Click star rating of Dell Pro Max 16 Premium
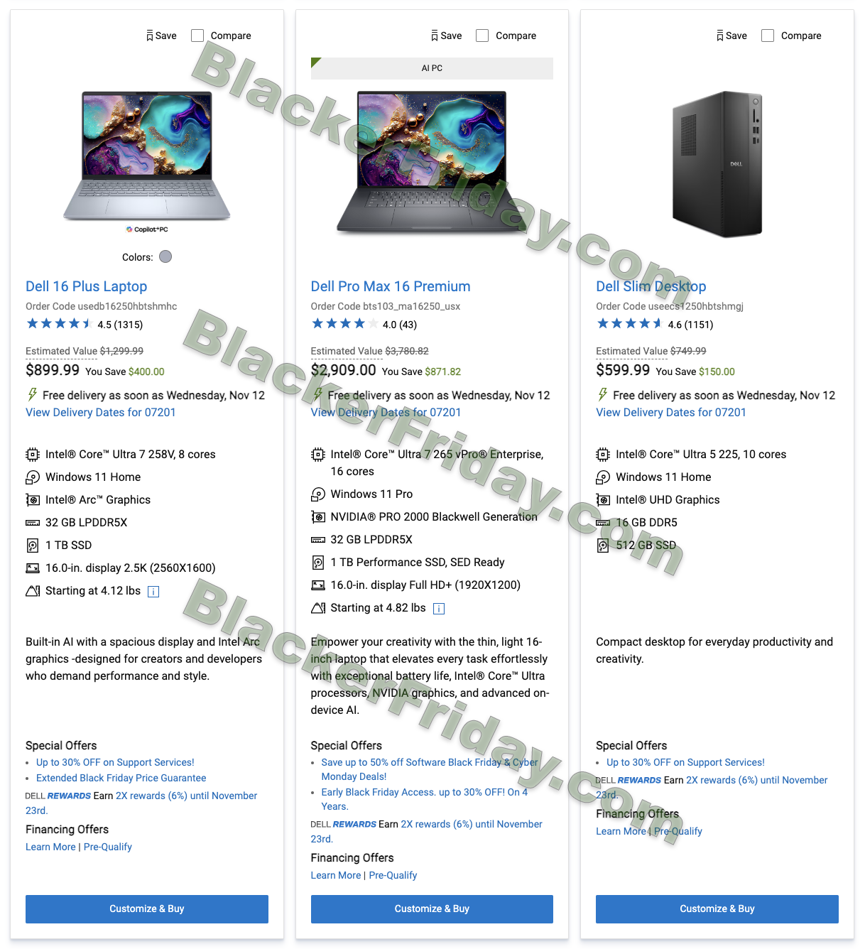Screen dimensions: 865x949 tap(344, 324)
